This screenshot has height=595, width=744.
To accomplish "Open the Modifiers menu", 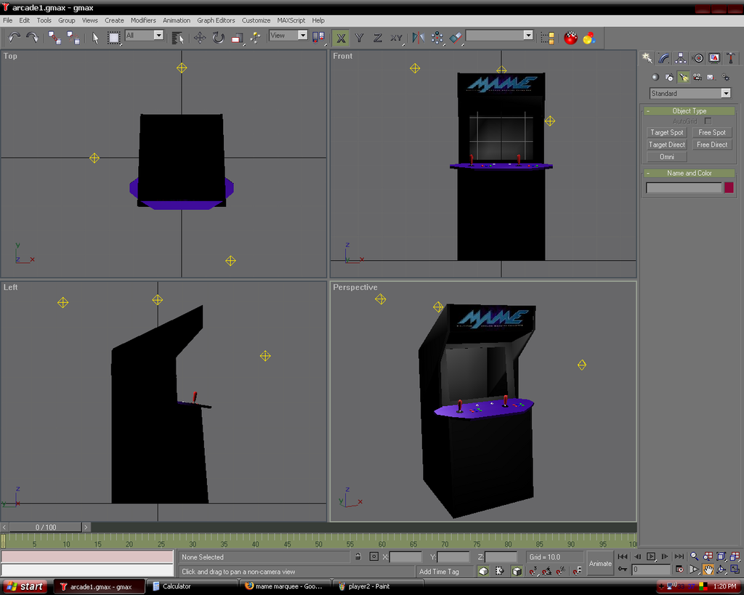I will pos(143,20).
